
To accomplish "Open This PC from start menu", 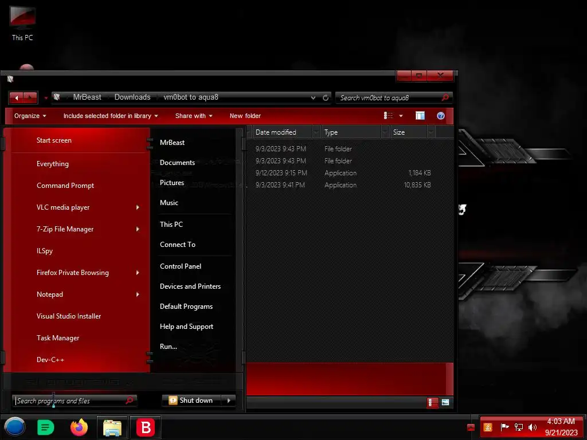I will point(171,225).
